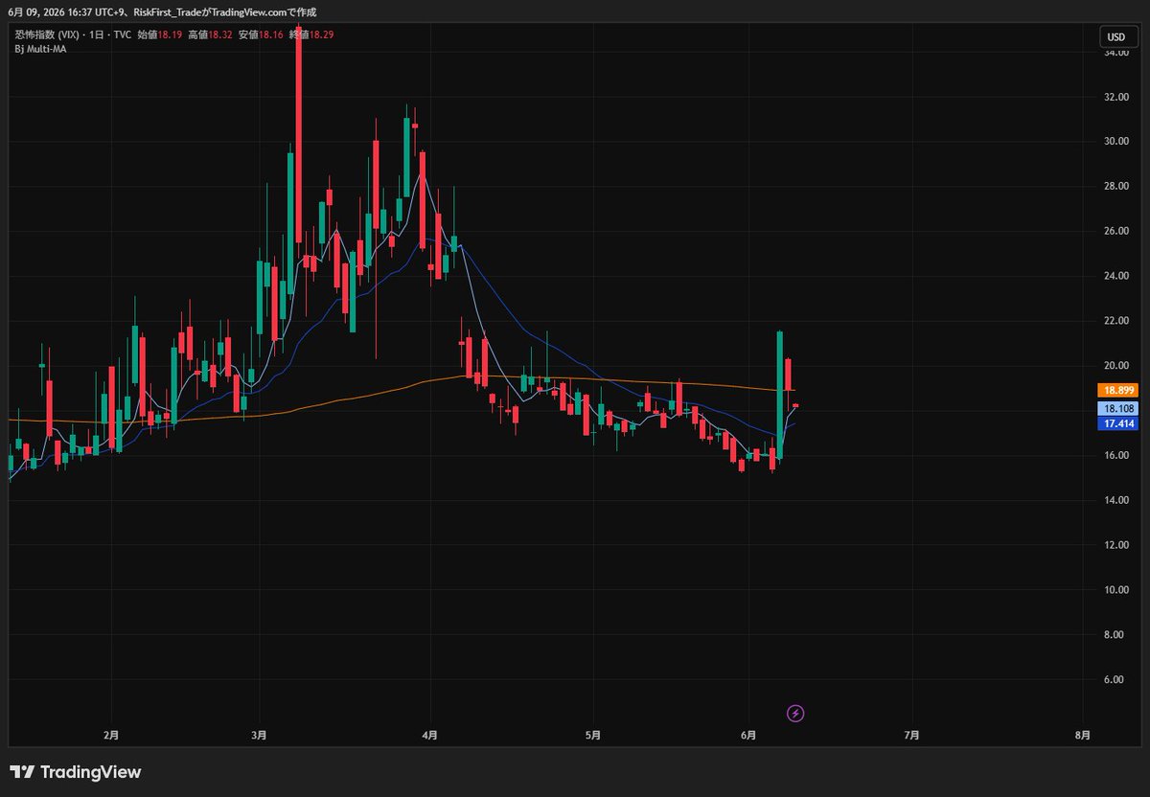Click the 始値 18.19 open value

tap(162, 34)
